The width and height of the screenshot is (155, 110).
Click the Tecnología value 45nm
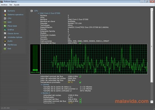(70, 25)
